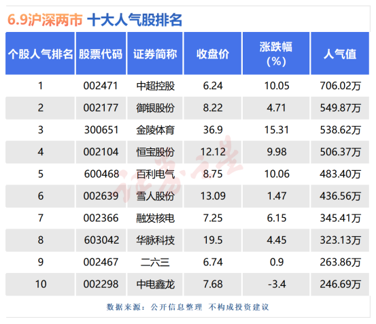This screenshot has width=376, height=324.
Task: Select stock code 603042
Action: 101,240
